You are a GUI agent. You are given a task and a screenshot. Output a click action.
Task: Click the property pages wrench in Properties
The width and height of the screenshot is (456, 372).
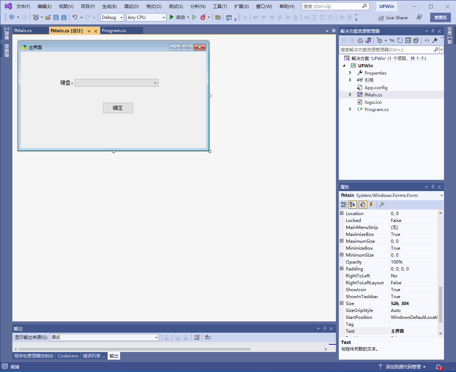[382, 205]
